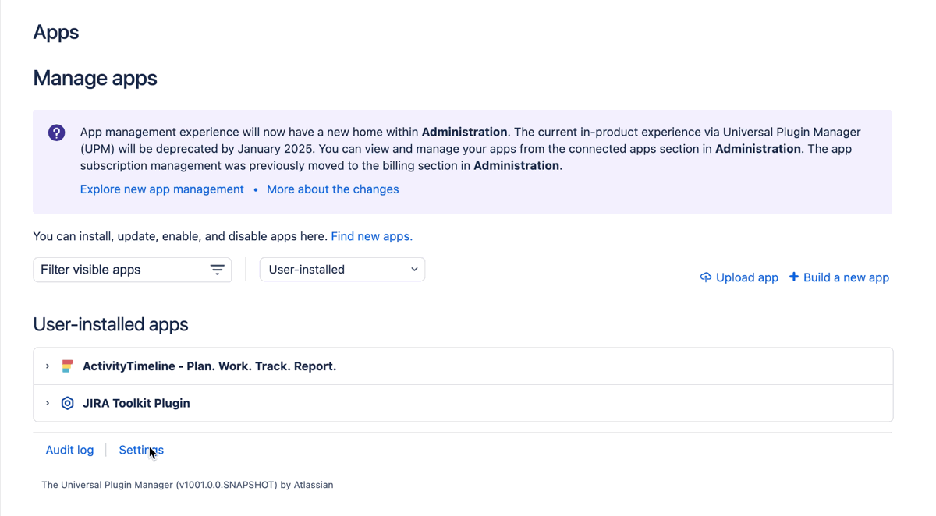Image resolution: width=936 pixels, height=516 pixels.
Task: Open the User-installed apps dropdown
Action: (342, 269)
